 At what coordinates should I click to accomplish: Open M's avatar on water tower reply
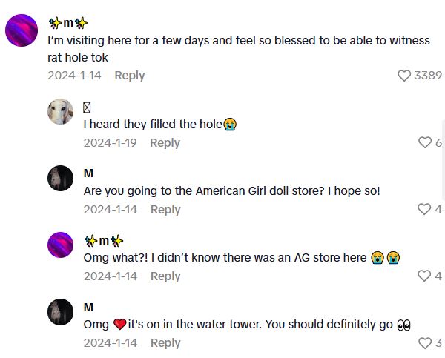(x=61, y=312)
